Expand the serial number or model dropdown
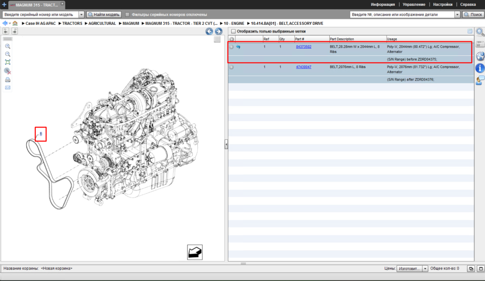The height and width of the screenshot is (281, 485). click(x=81, y=15)
